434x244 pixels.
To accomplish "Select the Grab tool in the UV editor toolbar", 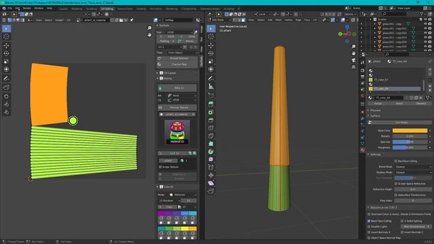I will click(x=6, y=96).
